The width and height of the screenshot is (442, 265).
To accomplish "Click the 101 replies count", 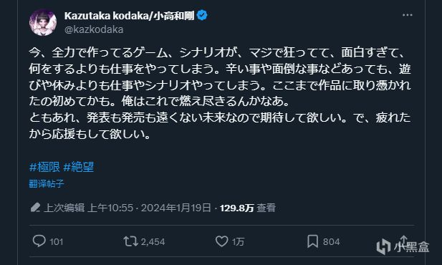I will [x=57, y=242].
